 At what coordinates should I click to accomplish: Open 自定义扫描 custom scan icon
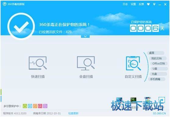(133, 63)
